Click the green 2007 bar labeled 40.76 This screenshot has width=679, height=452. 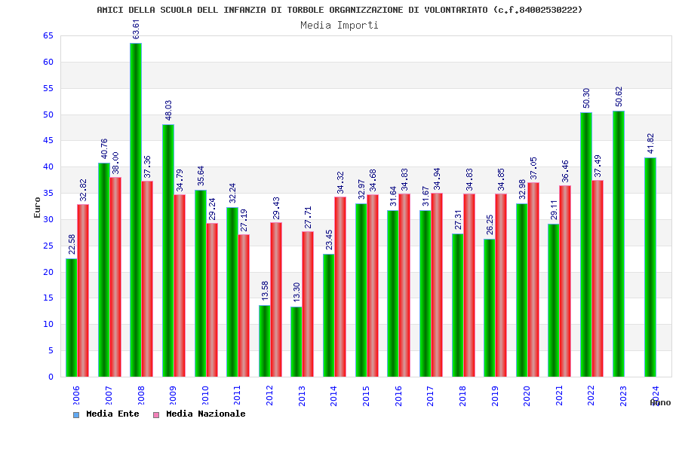point(104,270)
